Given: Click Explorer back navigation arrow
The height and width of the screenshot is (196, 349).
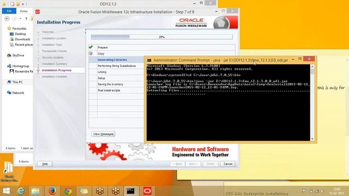Looking at the screenshot, I should tap(7, 19).
